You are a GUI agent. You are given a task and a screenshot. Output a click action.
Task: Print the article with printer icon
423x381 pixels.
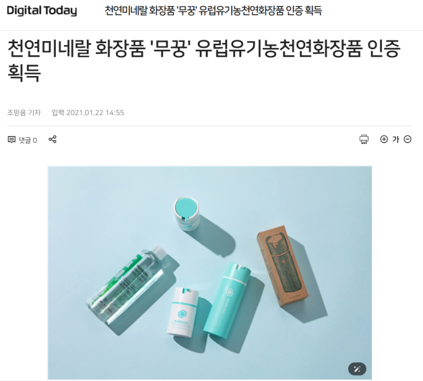[364, 139]
